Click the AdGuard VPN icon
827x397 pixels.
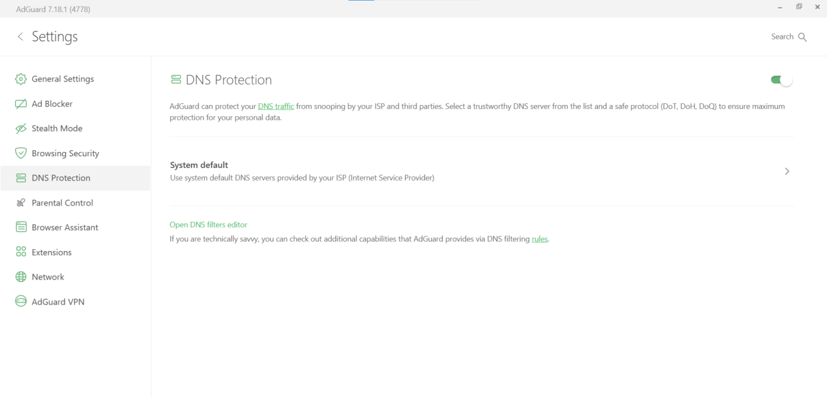(20, 302)
